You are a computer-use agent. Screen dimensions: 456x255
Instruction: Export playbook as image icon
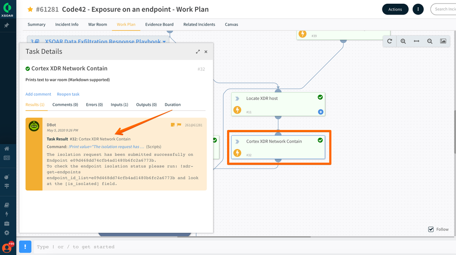pyautogui.click(x=443, y=41)
